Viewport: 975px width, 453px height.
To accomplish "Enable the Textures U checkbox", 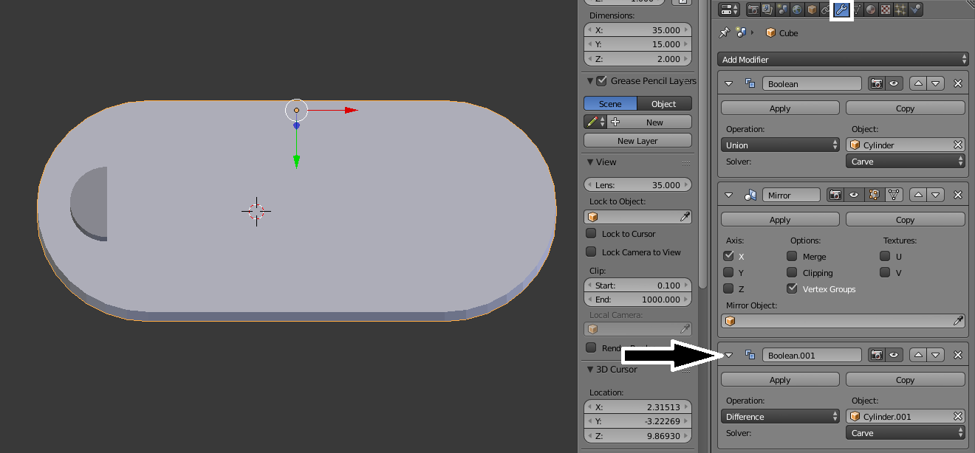I will click(x=885, y=256).
